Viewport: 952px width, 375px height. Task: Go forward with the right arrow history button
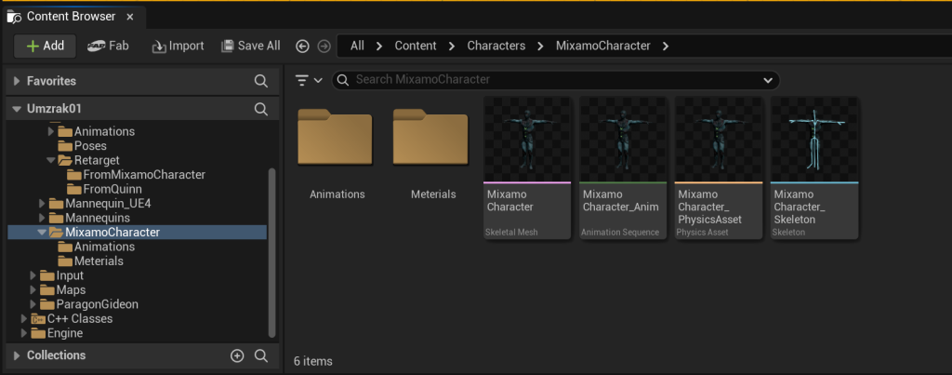324,47
